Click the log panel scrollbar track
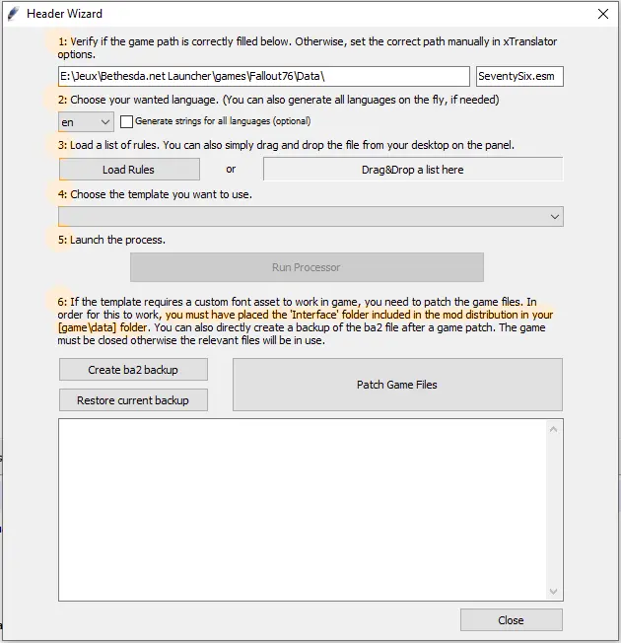This screenshot has height=643, width=621. coord(553,510)
